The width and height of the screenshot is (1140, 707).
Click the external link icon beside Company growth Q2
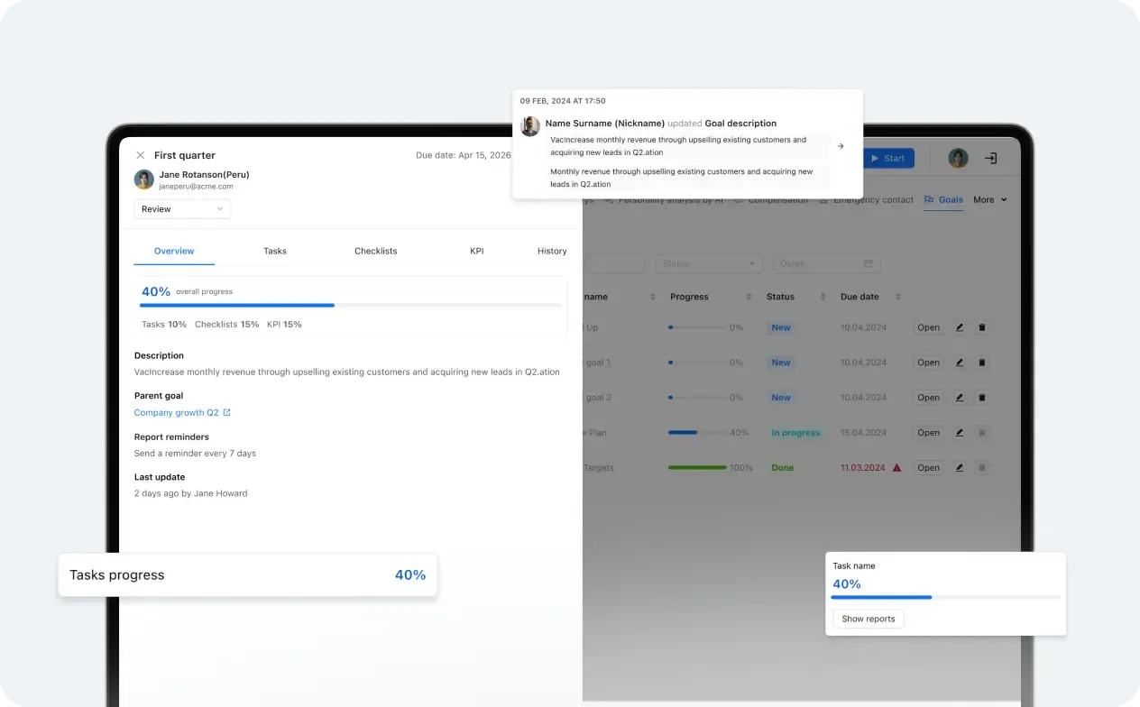(227, 413)
